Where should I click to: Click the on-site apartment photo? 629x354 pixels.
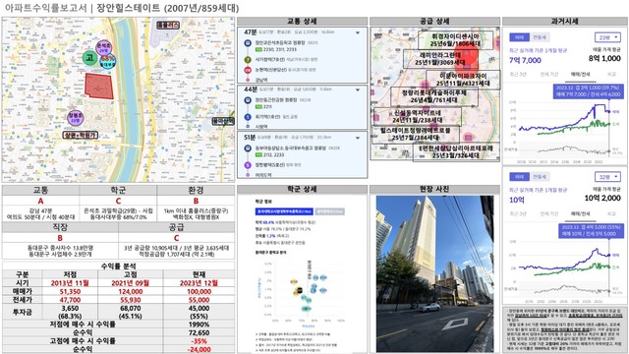tap(434, 273)
